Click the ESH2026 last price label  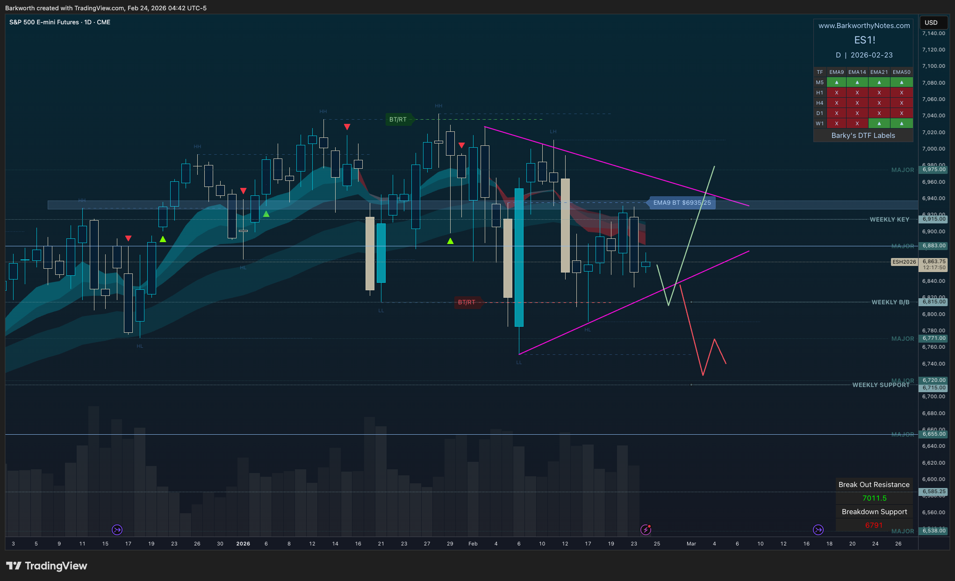[x=904, y=262]
